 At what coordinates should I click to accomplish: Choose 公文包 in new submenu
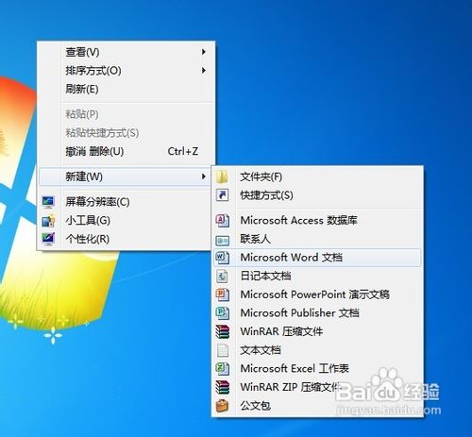click(317, 406)
